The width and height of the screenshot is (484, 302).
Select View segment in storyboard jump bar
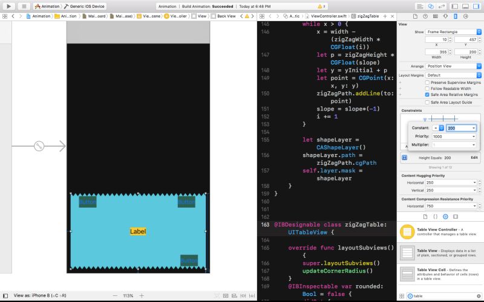[199, 16]
